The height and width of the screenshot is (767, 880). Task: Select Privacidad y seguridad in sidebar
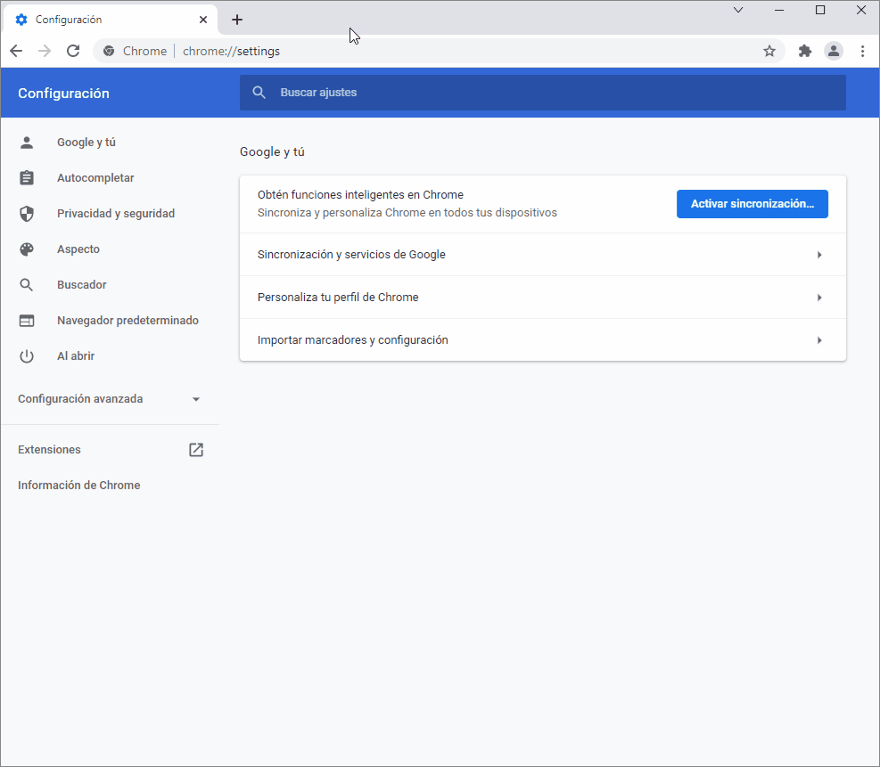pos(116,214)
